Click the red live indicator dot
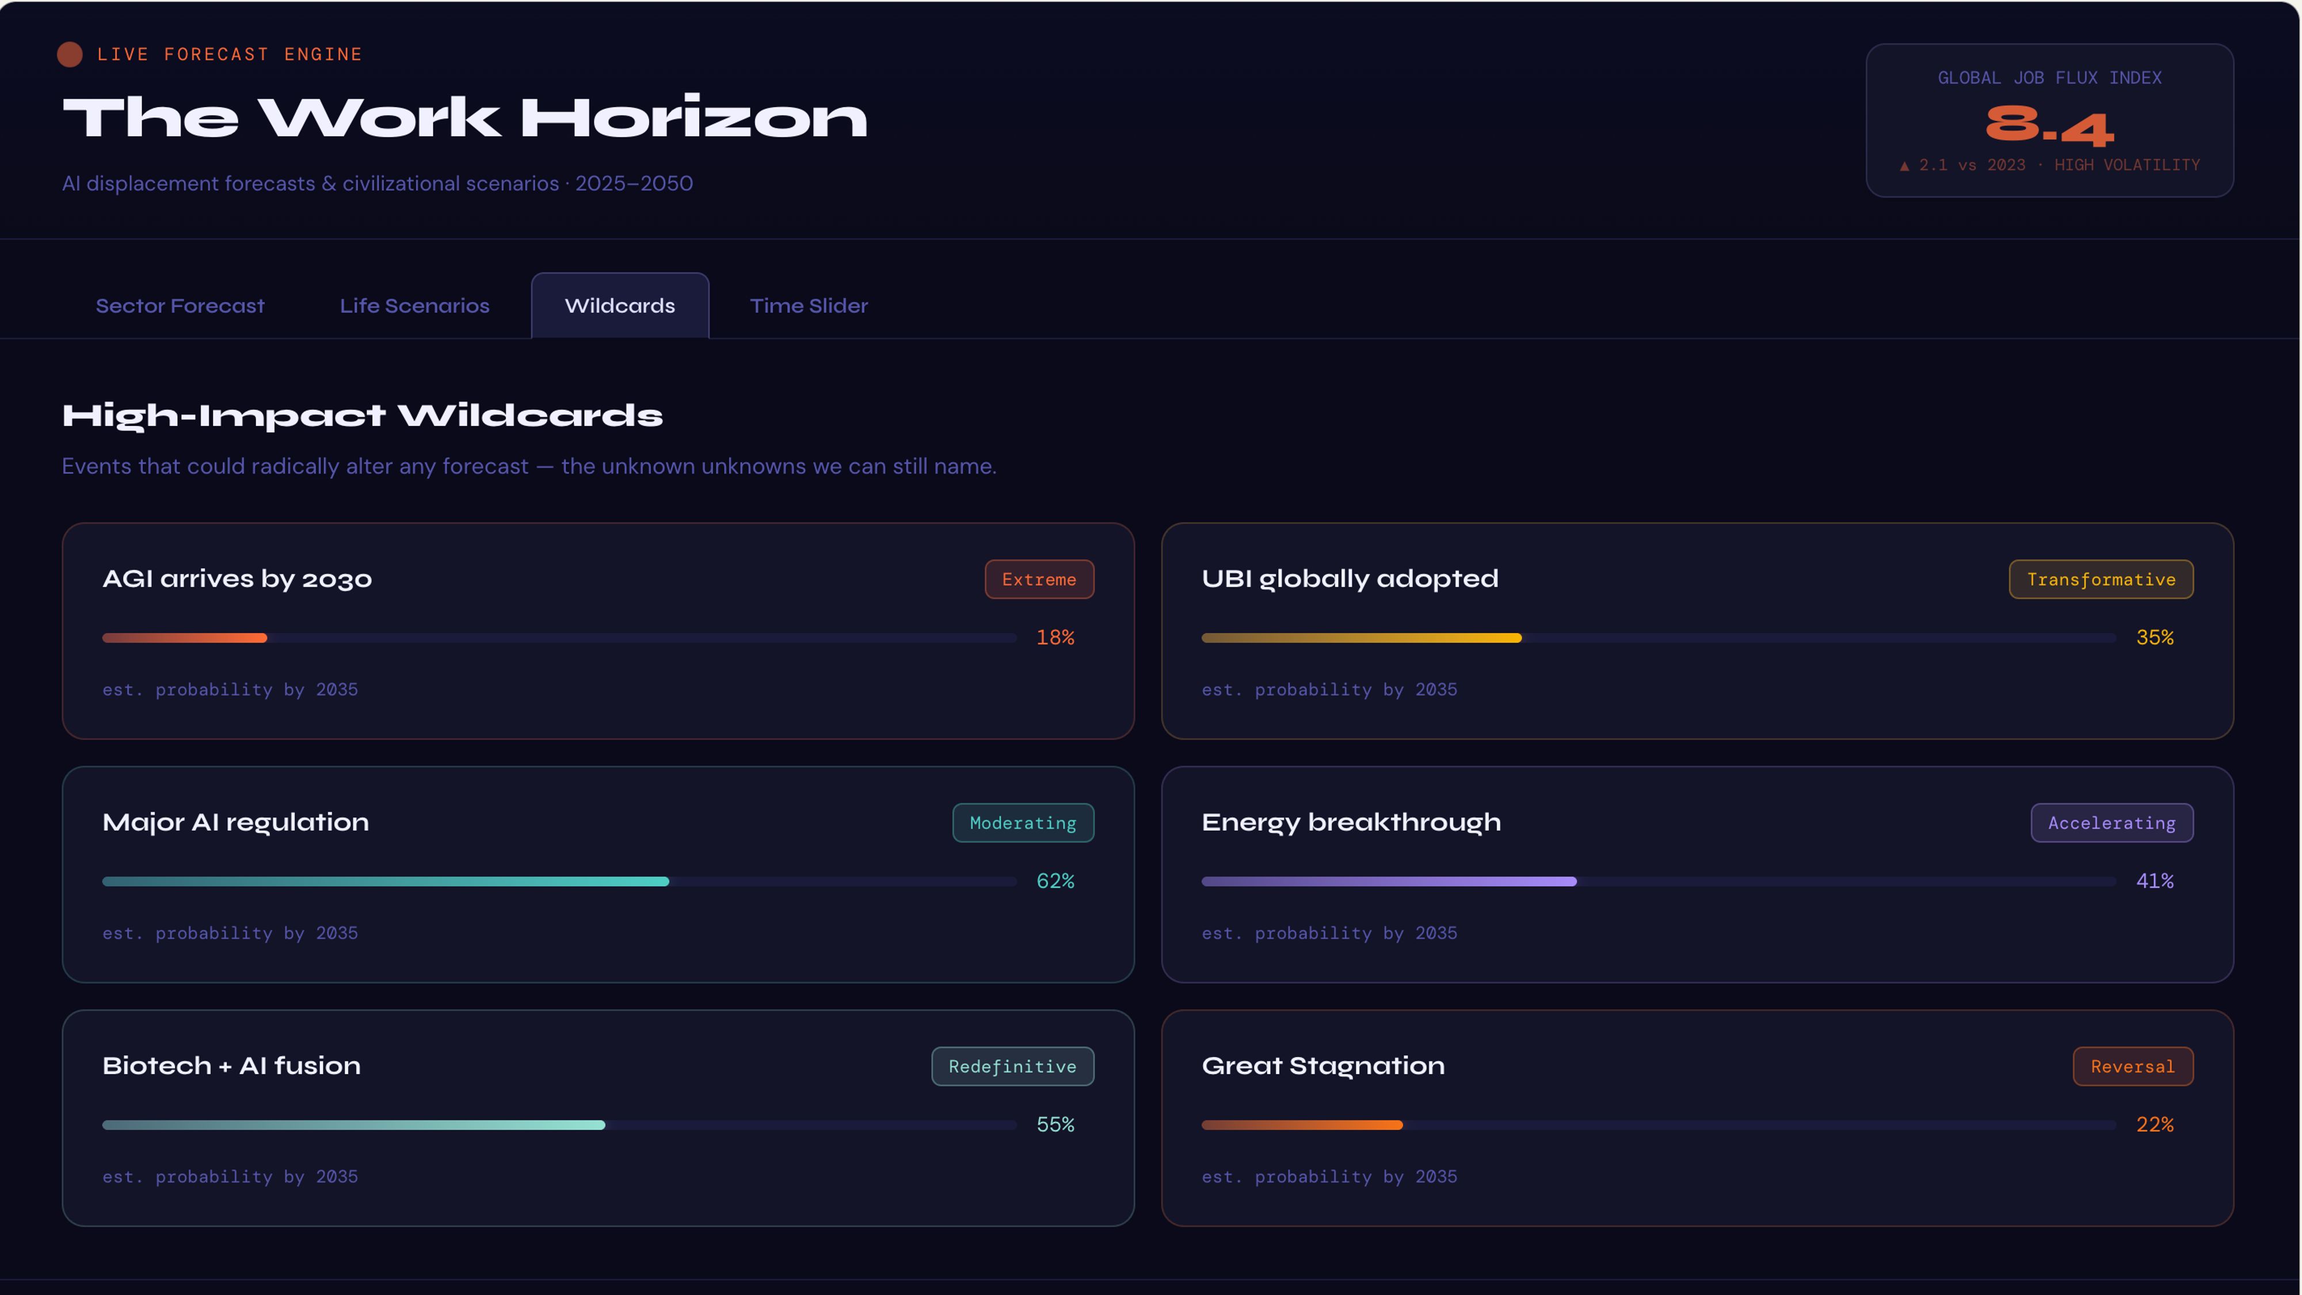This screenshot has height=1295, width=2302. [70, 55]
